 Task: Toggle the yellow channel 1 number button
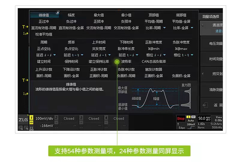[x=31, y=118]
